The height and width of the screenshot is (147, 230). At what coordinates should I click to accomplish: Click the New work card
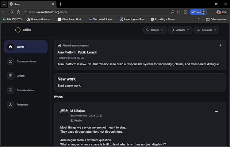tap(140, 82)
